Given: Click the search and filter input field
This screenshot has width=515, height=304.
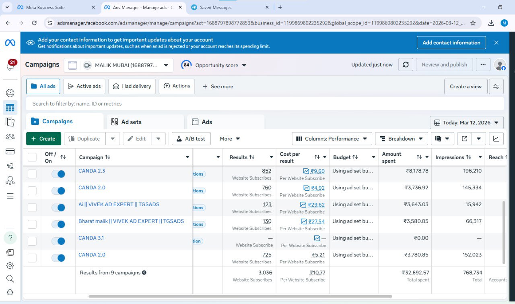Looking at the screenshot, I should (265, 103).
